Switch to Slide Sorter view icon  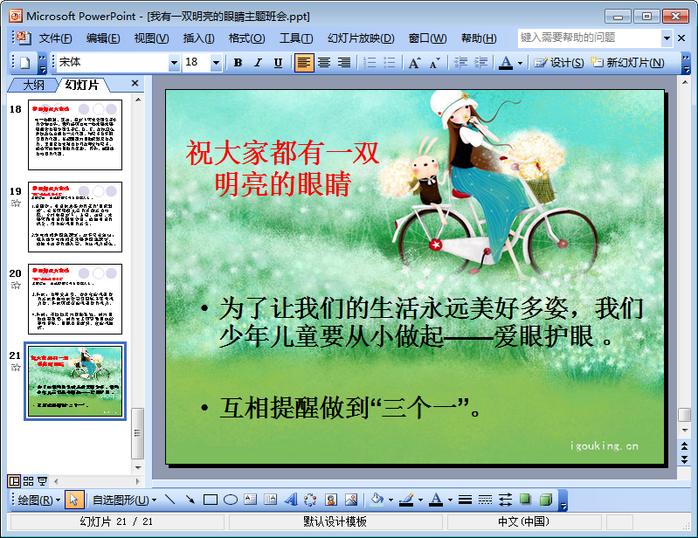pos(28,481)
